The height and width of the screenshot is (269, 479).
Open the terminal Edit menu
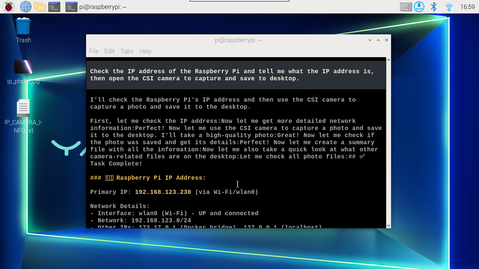(109, 51)
